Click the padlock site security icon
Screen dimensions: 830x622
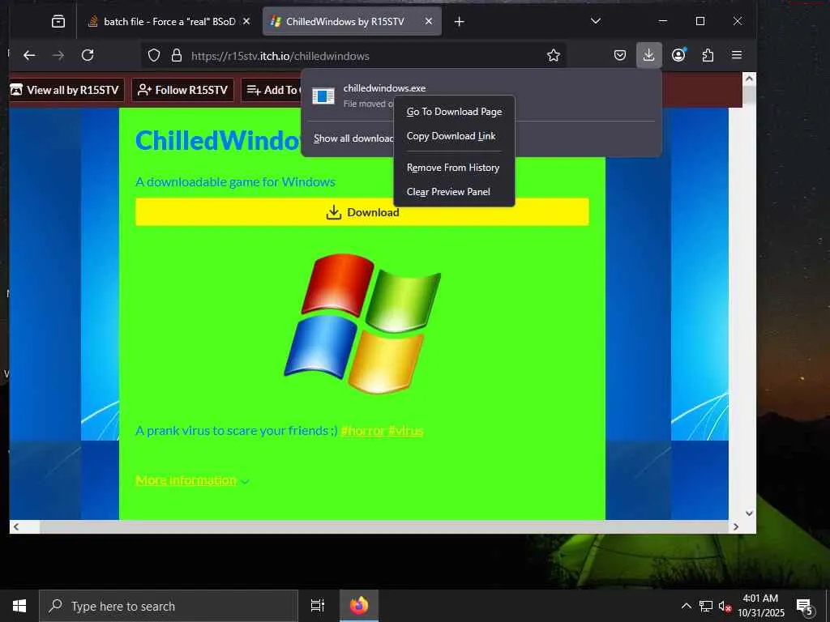tap(177, 56)
